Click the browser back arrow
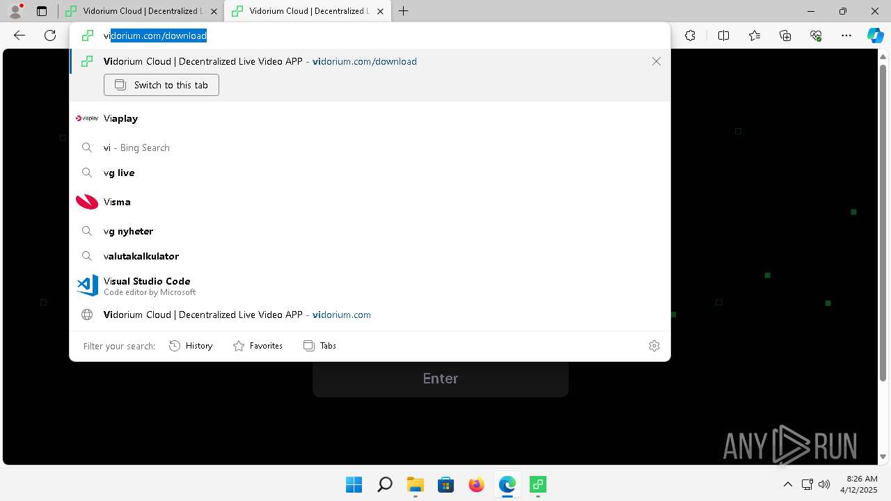The height and width of the screenshot is (501, 891). [x=19, y=35]
